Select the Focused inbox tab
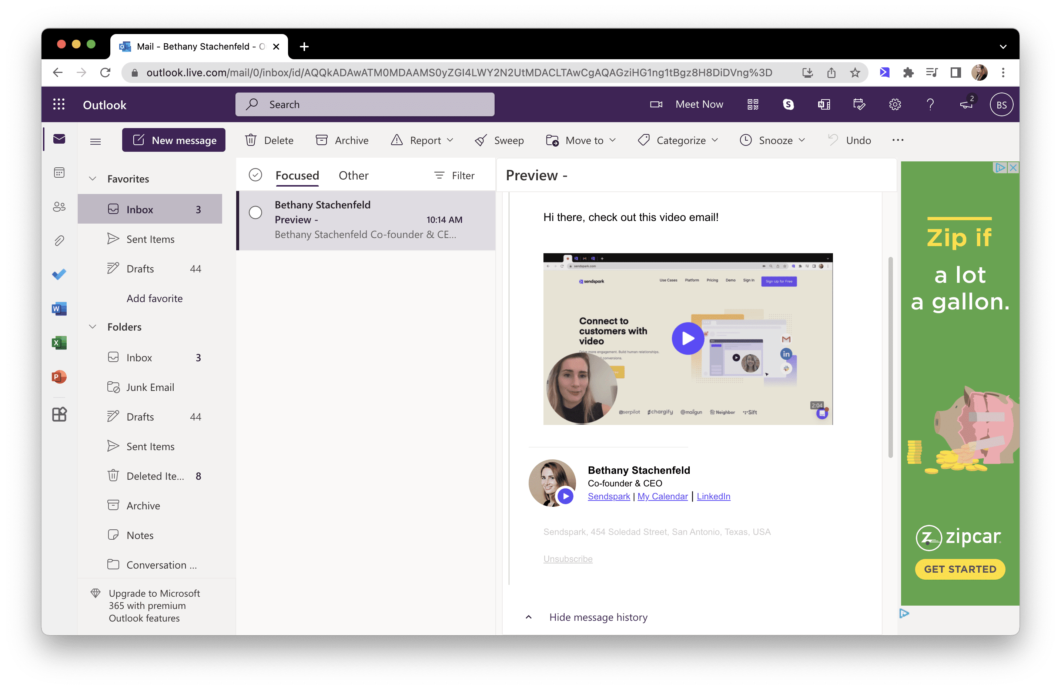 pos(298,174)
